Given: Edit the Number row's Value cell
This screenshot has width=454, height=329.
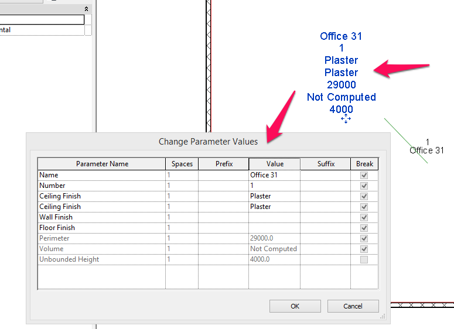Looking at the screenshot, I should point(275,186).
